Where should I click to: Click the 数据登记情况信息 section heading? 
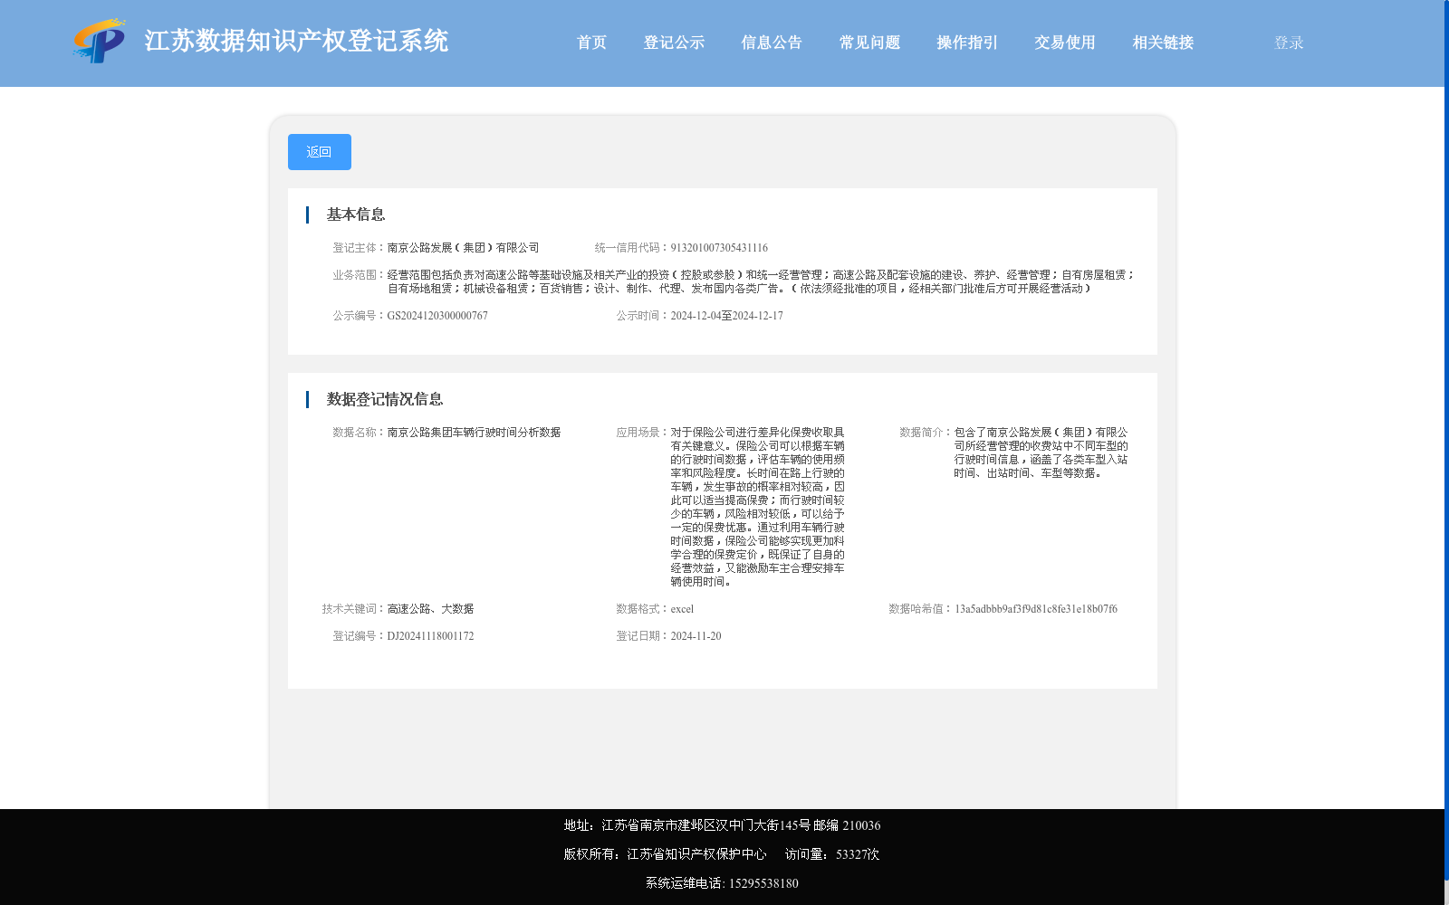pos(385,399)
